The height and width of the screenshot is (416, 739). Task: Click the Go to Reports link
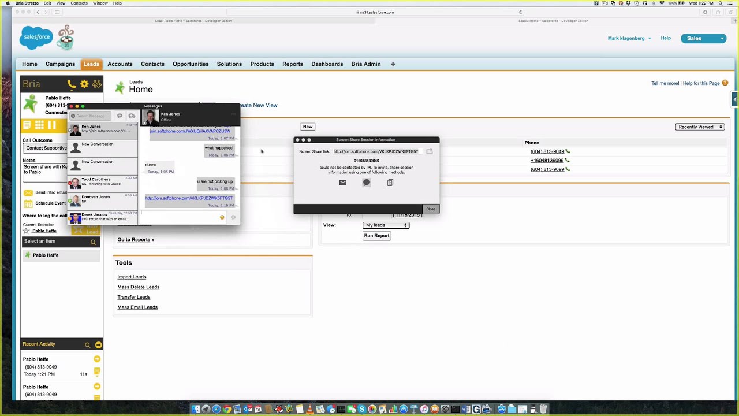(136, 240)
